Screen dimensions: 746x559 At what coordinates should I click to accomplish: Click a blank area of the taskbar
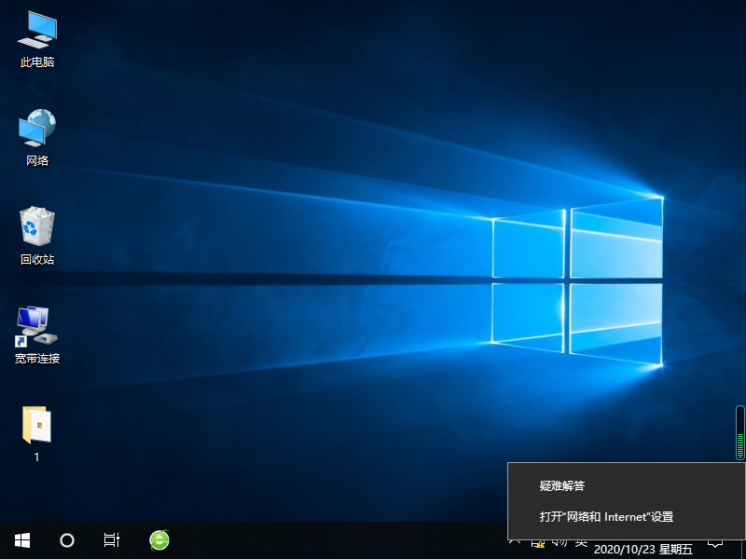pos(326,540)
